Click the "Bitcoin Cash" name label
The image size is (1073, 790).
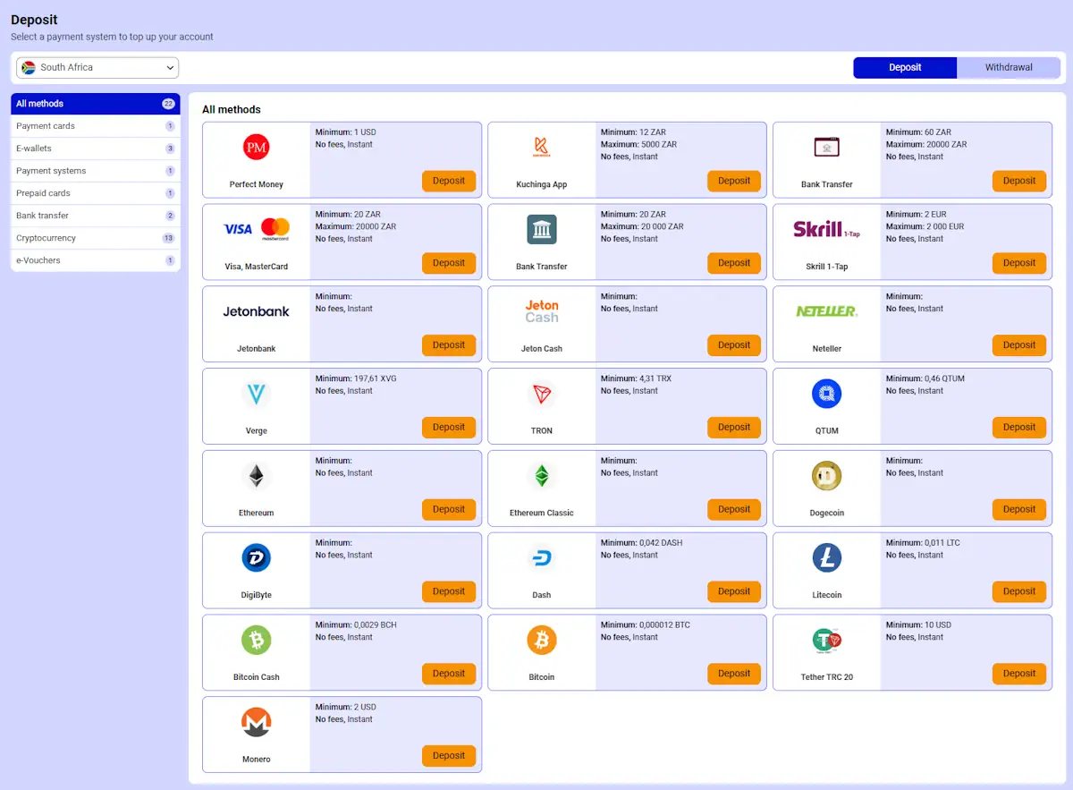[257, 677]
